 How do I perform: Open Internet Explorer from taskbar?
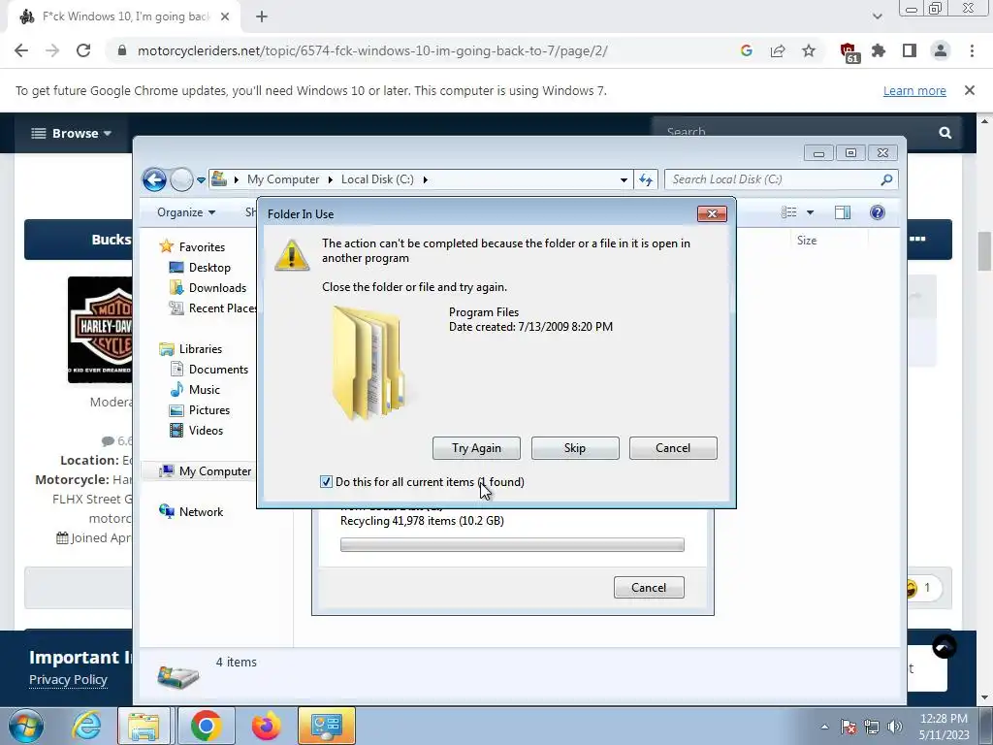86,726
